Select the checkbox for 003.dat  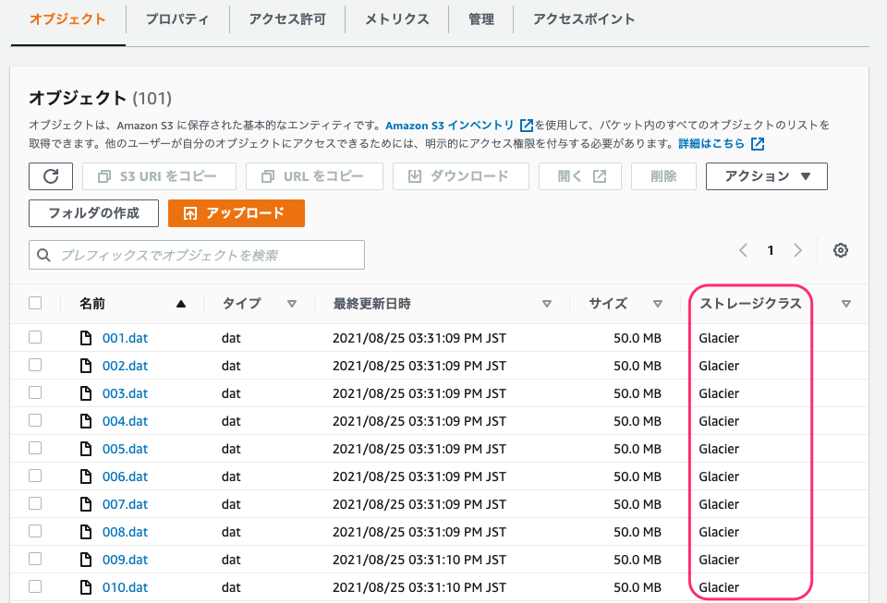(35, 392)
